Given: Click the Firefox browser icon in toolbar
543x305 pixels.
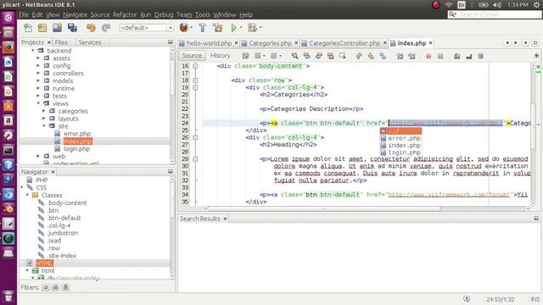Looking at the screenshot, I should pos(184,27).
